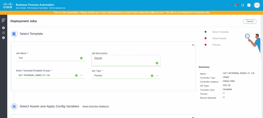This screenshot has height=118, width=263.
Task: Click the DNAC-FRA controller instance value
Action: [x=229, y=81]
